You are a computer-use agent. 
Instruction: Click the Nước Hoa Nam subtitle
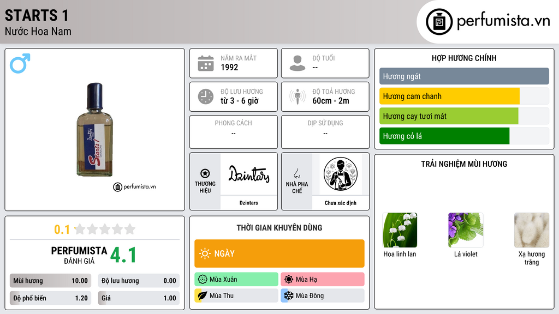[x=38, y=31]
